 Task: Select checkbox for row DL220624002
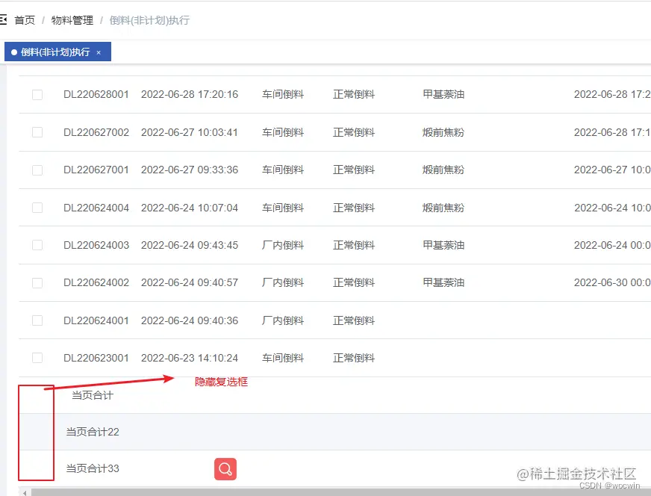[37, 282]
